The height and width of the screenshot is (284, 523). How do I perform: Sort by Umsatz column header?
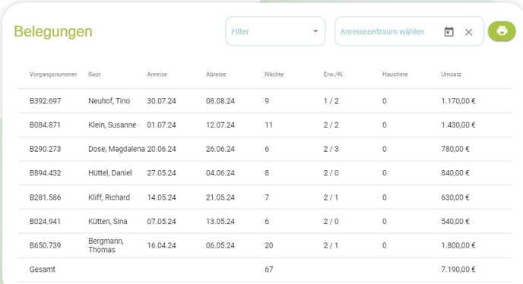pos(451,74)
